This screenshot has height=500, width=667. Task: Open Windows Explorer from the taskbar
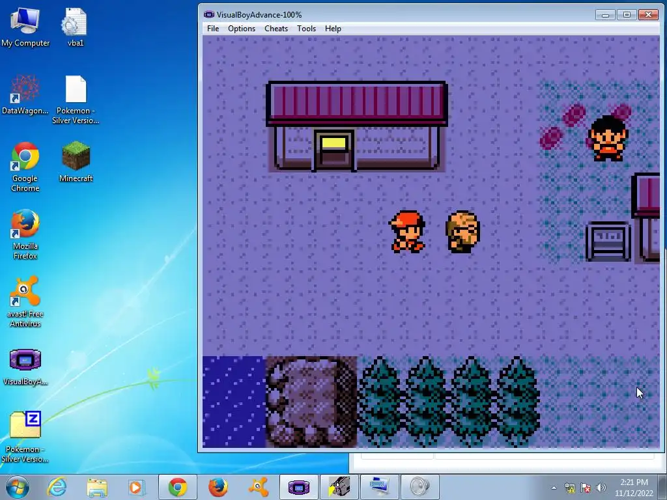click(x=97, y=487)
